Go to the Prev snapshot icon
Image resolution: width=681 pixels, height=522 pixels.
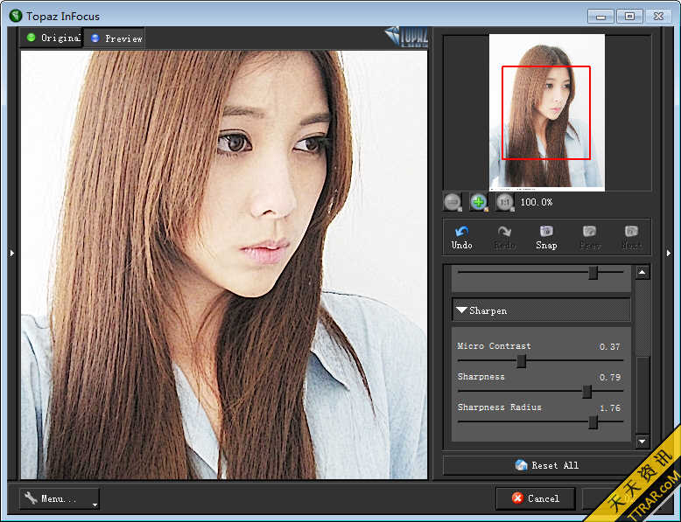click(x=590, y=232)
